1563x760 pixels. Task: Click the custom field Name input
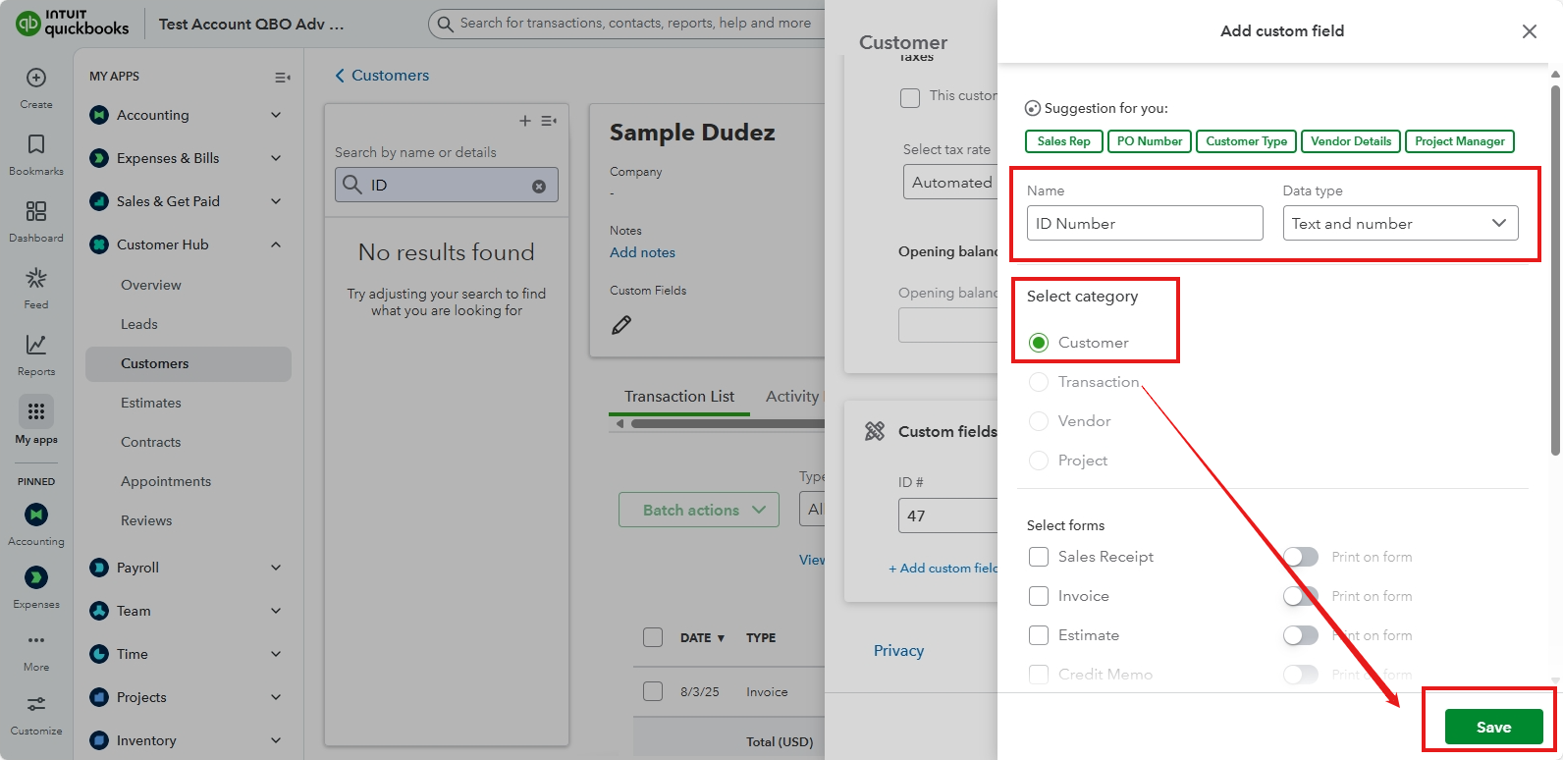point(1145,224)
